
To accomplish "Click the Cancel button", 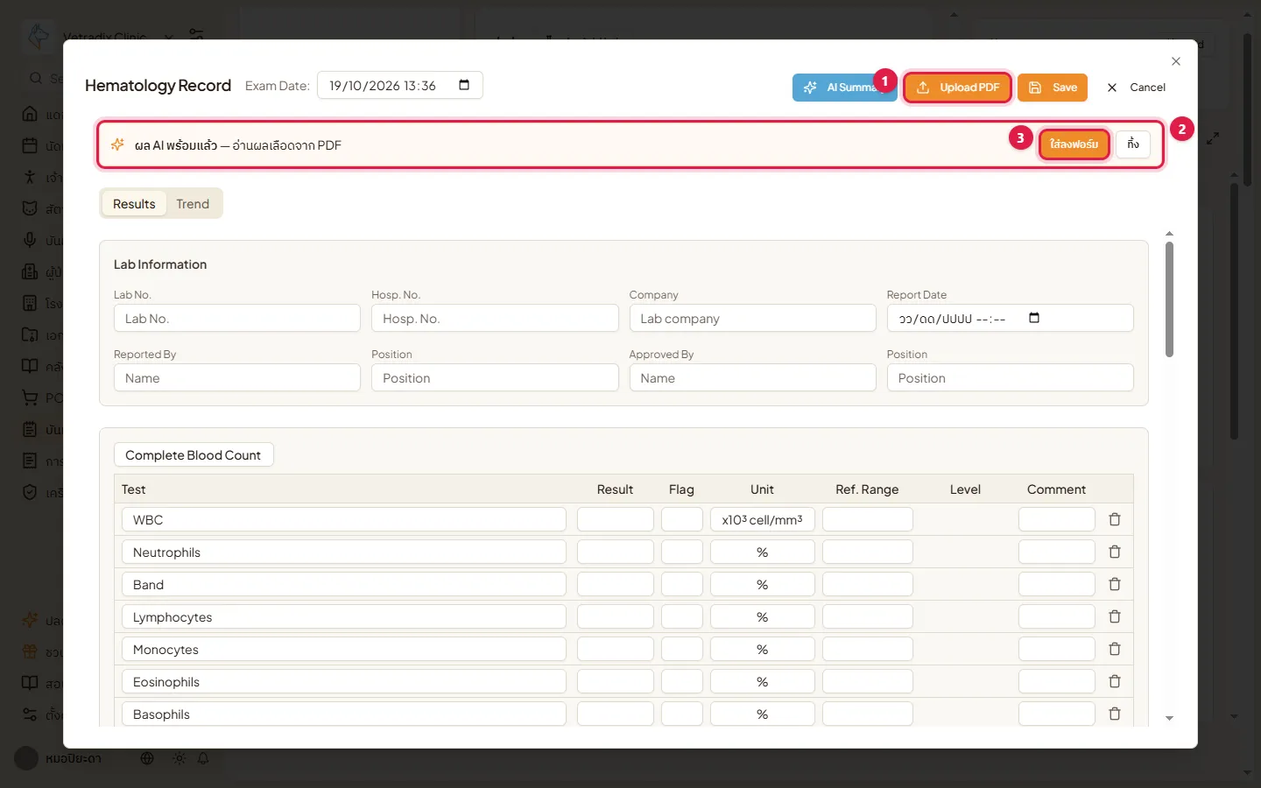I will pyautogui.click(x=1136, y=88).
